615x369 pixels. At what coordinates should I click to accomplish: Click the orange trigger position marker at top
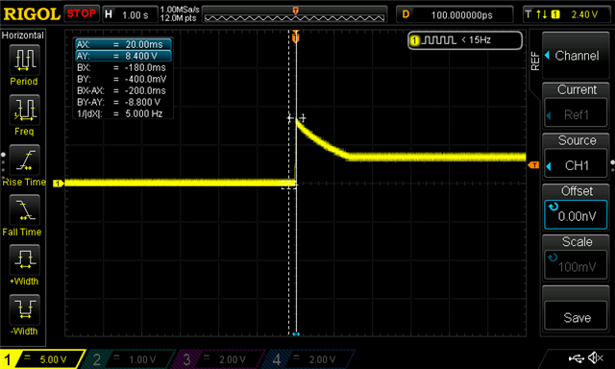tap(296, 37)
